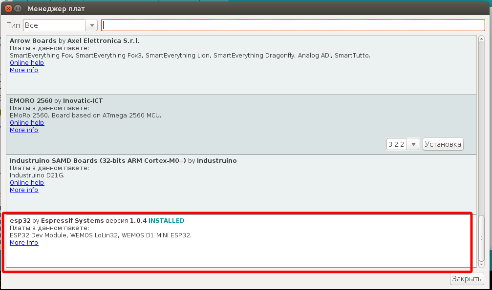492x290 pixels.
Task: Click the maximize button in title bar
Action: pyautogui.click(x=19, y=9)
